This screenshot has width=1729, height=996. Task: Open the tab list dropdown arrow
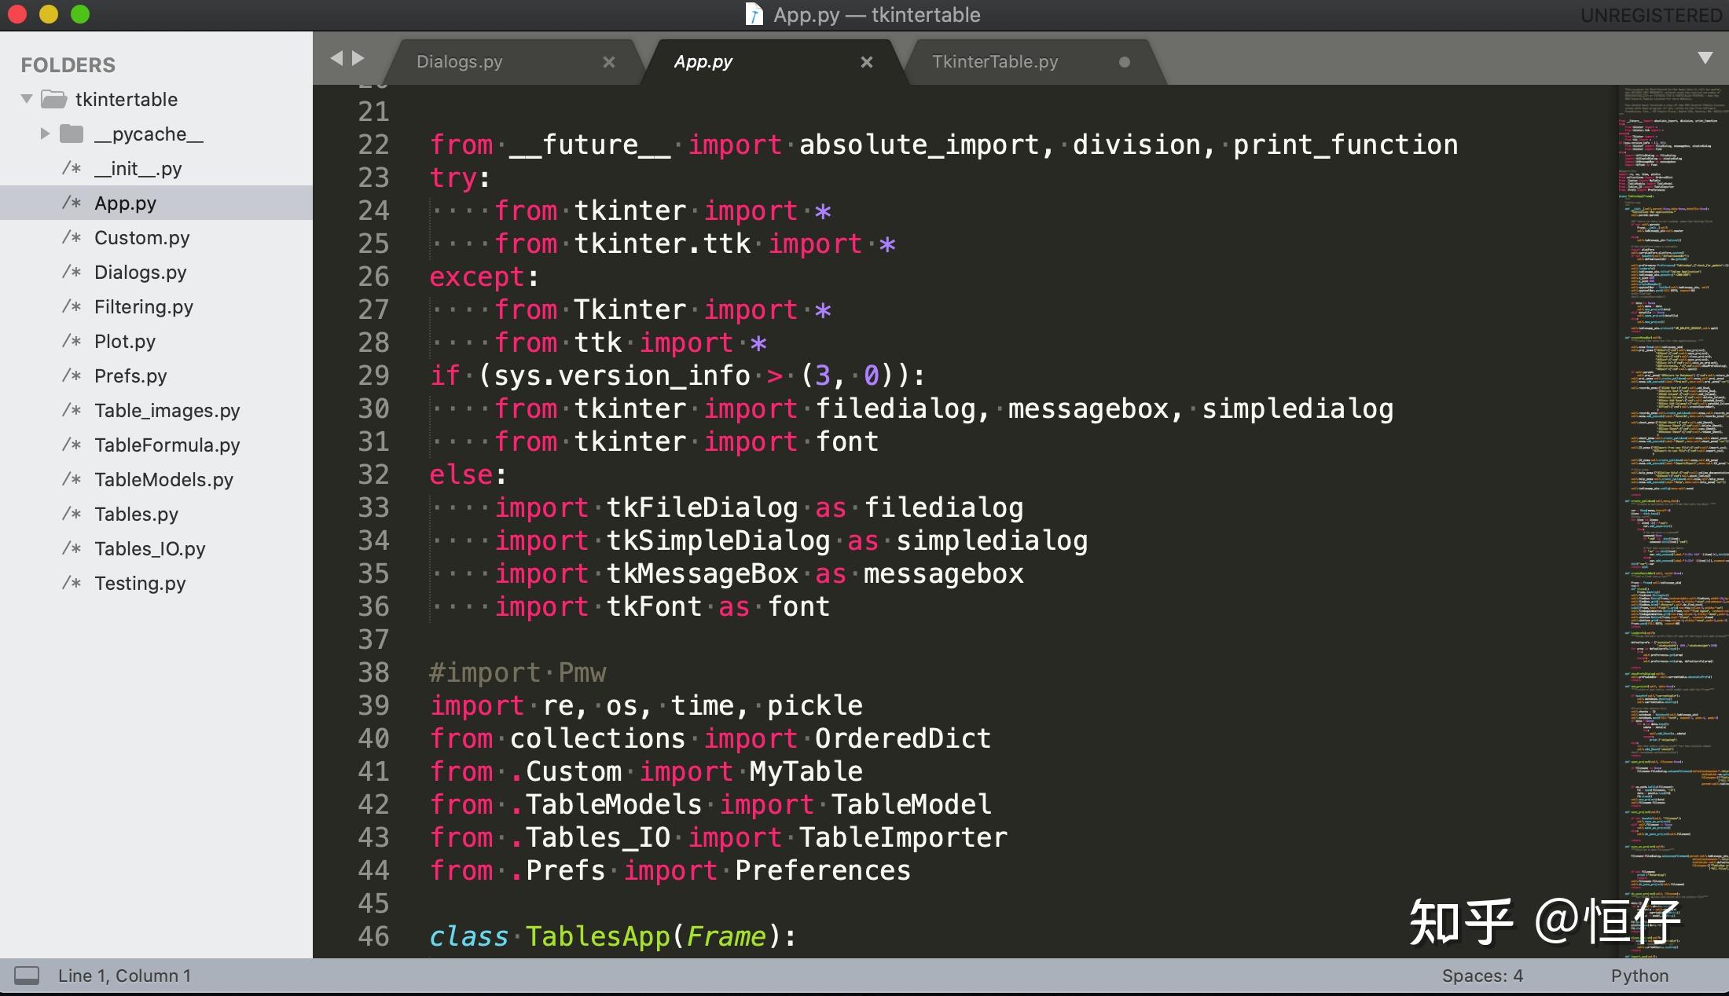(1705, 58)
